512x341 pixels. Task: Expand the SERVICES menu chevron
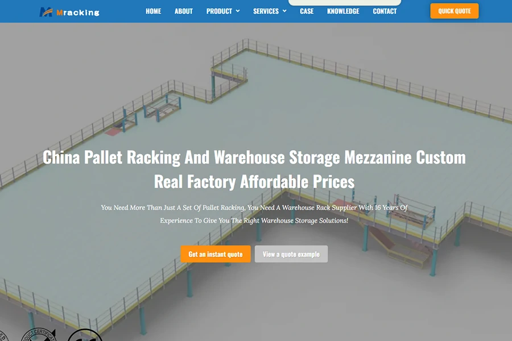[284, 11]
